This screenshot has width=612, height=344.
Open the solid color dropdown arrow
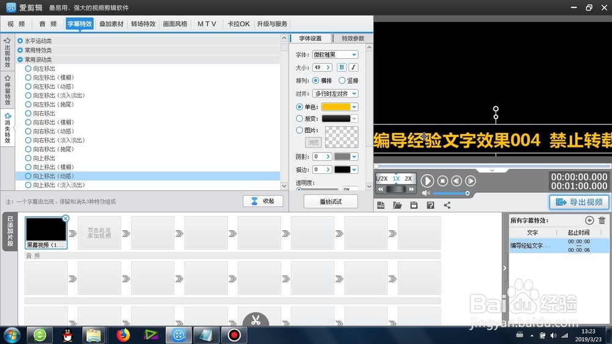(x=354, y=107)
